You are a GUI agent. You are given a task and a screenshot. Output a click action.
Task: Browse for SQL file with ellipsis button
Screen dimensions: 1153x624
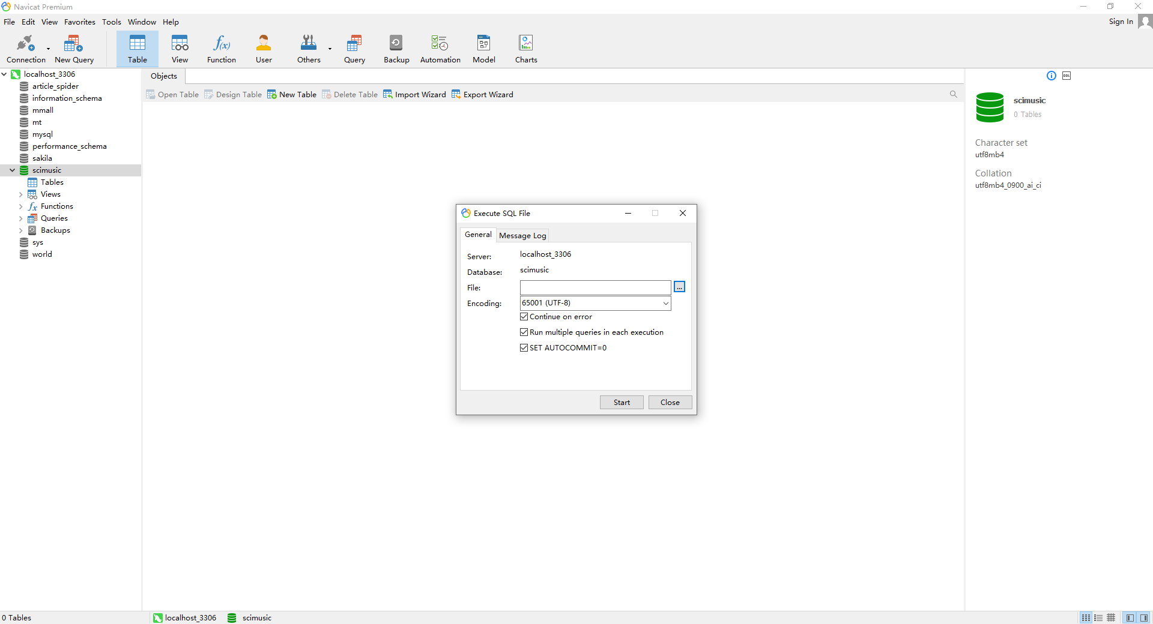click(x=679, y=287)
